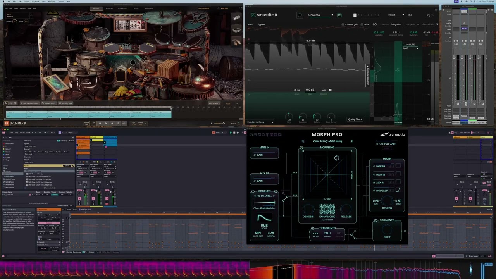Viewport: 496px width, 279px height.
Task: Stop playback in EZdrummer transport
Action: click(100, 123)
